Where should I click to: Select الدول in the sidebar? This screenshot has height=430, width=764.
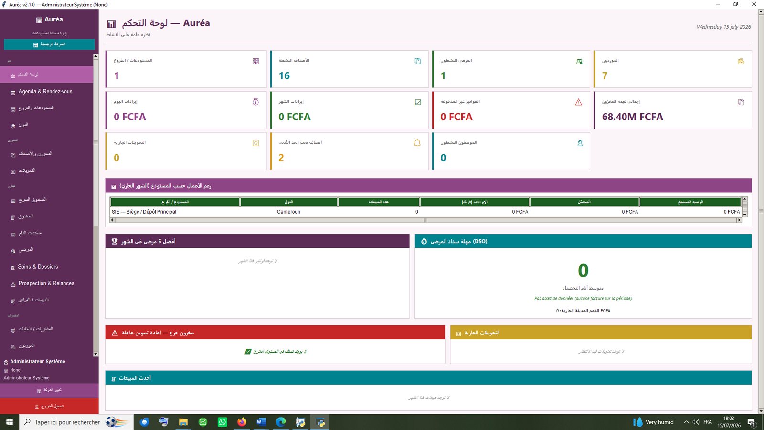47,125
